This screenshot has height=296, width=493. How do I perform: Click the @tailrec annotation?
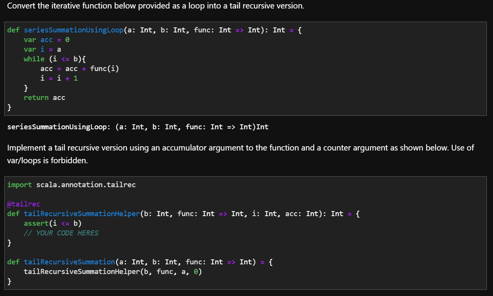pos(24,204)
